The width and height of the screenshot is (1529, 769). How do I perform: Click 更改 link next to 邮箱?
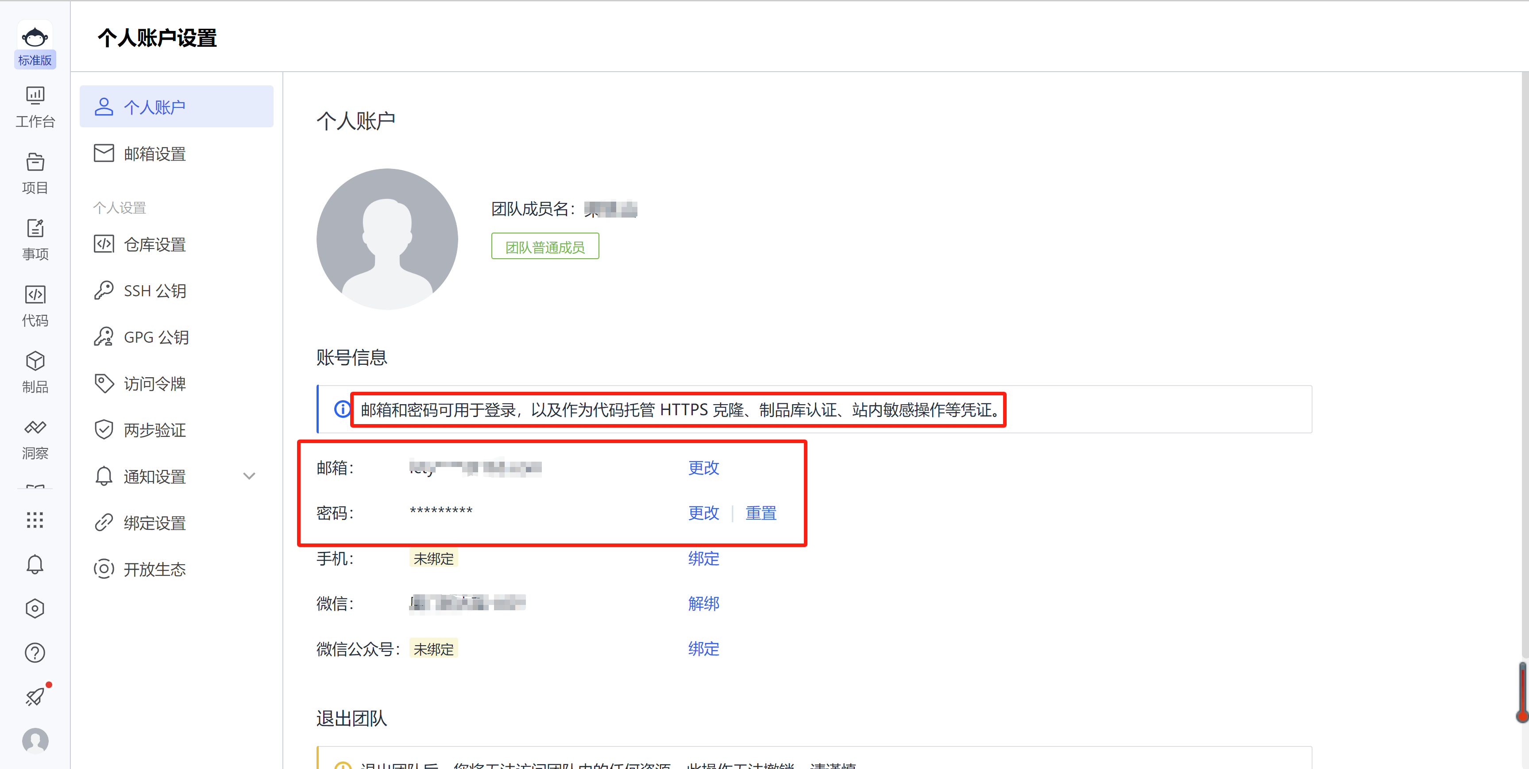point(703,467)
